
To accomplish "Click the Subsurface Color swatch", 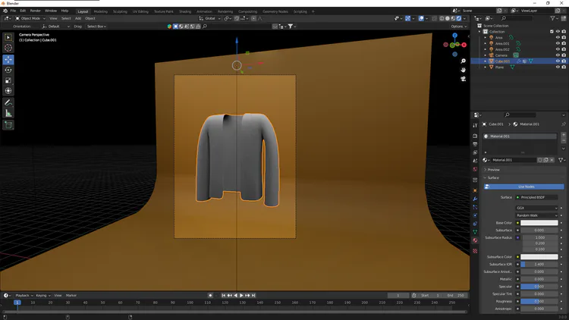I will (539, 257).
